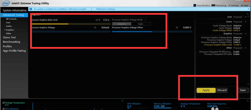Expand the Core proposed settings section
The image size is (251, 110).
click(245, 17)
